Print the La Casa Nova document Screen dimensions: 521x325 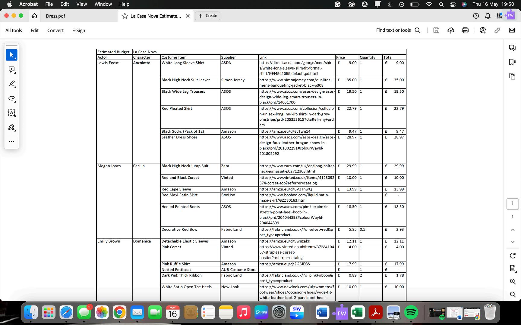(465, 30)
